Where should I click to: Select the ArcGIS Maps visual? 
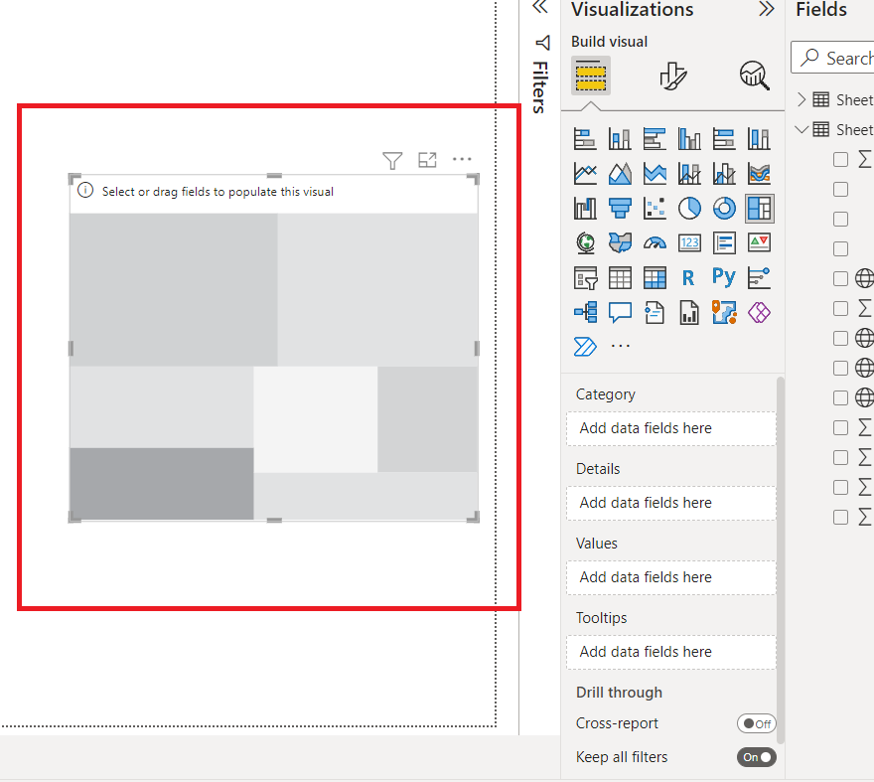point(724,312)
